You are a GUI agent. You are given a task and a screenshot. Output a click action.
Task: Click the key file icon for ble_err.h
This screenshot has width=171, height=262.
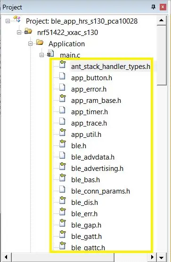(63, 211)
